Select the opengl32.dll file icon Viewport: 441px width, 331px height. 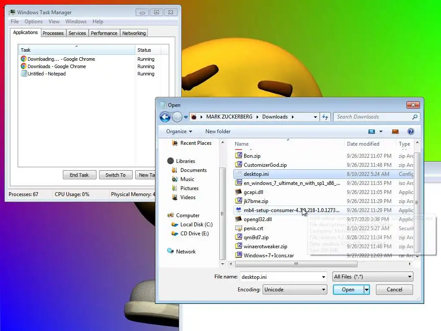(239, 219)
